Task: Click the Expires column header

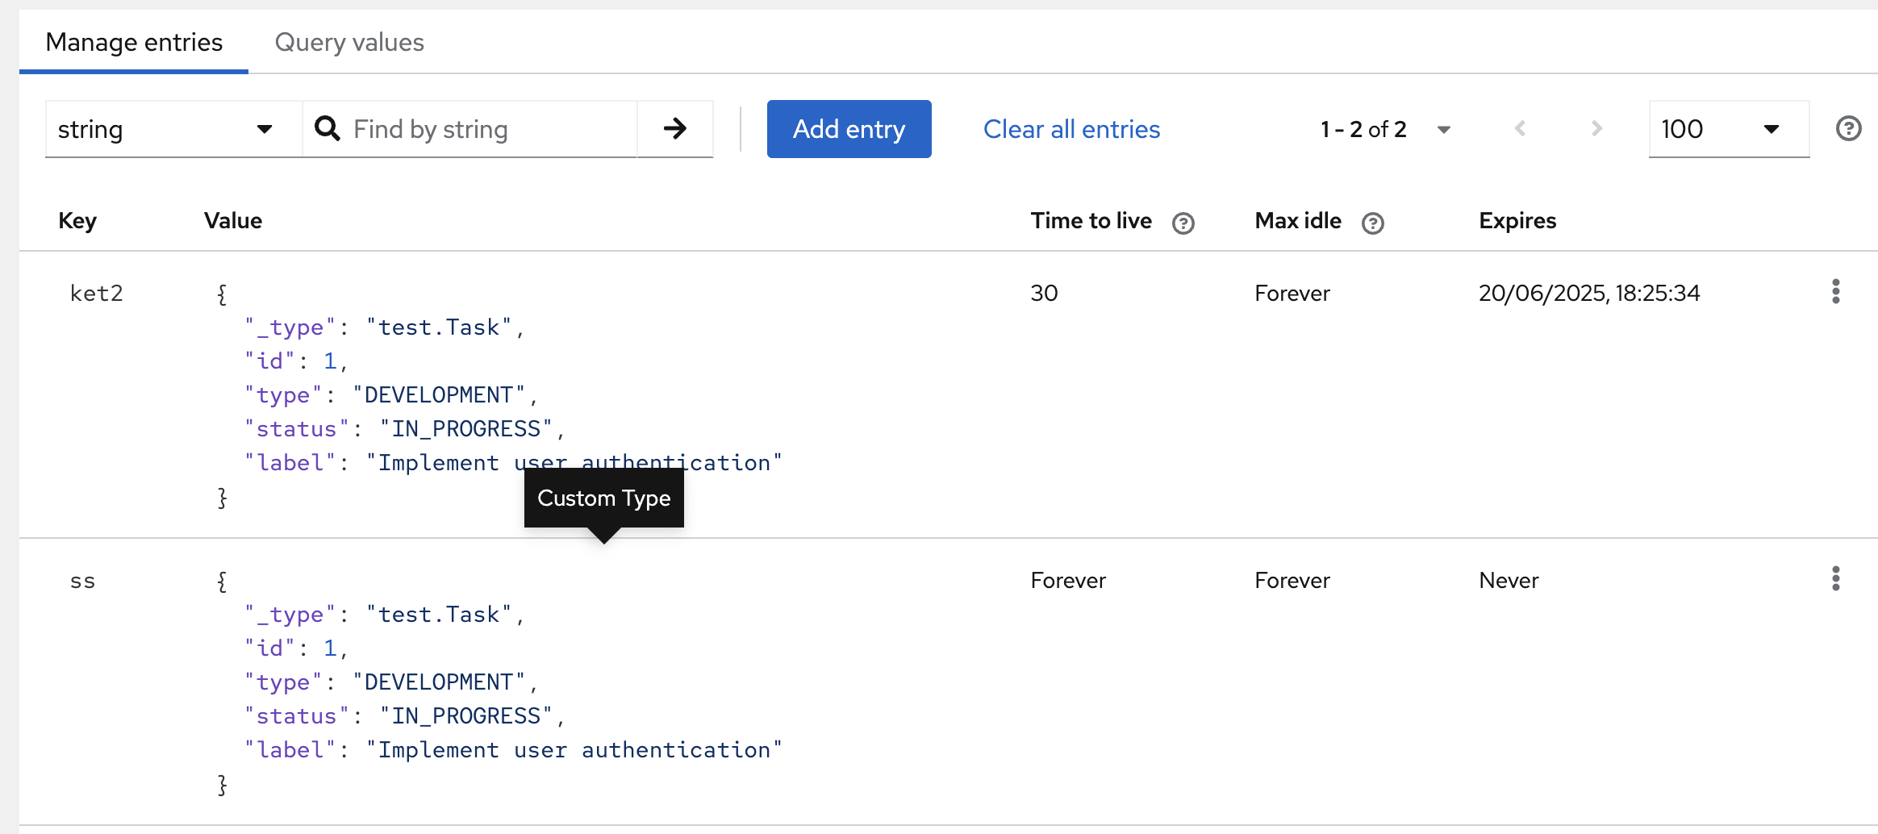Action: 1517,221
